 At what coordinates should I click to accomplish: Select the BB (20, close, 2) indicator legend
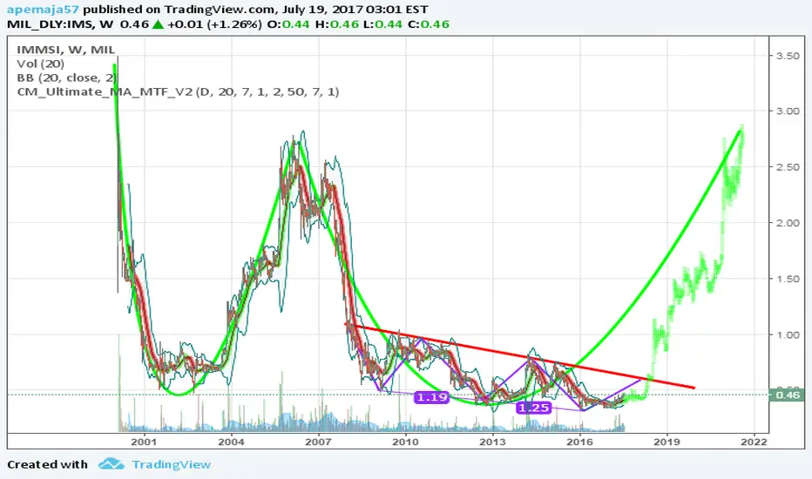point(67,78)
